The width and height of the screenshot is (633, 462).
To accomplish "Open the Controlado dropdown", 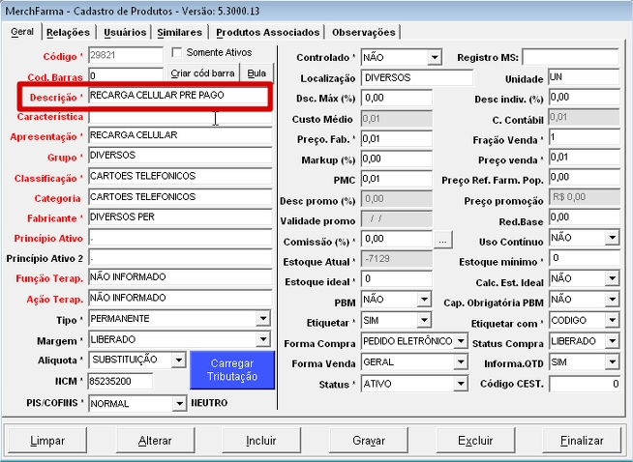I will (x=434, y=58).
